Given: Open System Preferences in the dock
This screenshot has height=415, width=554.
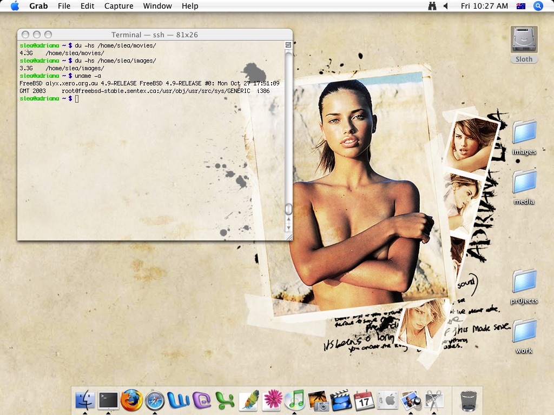Looking at the screenshot, I should pos(387,400).
